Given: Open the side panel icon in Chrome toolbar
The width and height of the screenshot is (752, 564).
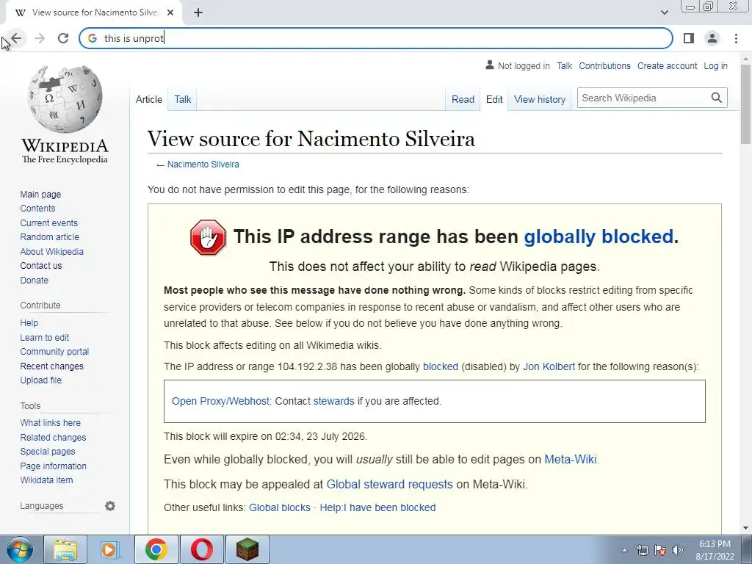Looking at the screenshot, I should (x=689, y=38).
